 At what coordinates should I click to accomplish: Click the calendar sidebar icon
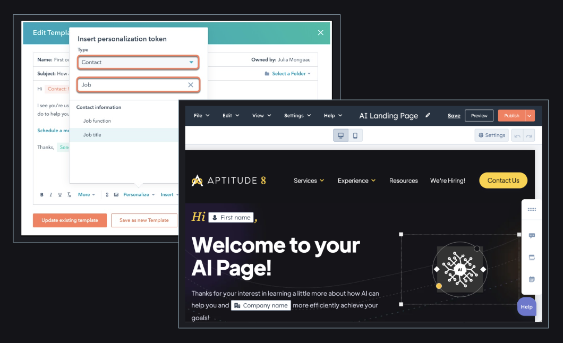click(x=532, y=279)
